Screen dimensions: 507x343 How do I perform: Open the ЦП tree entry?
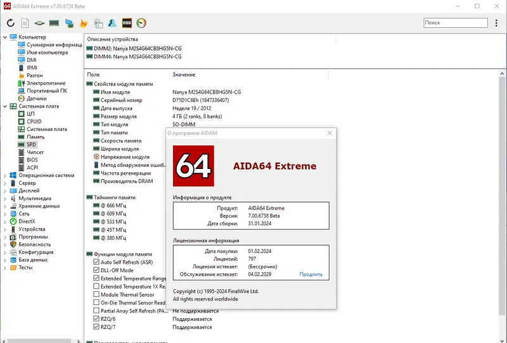click(30, 114)
